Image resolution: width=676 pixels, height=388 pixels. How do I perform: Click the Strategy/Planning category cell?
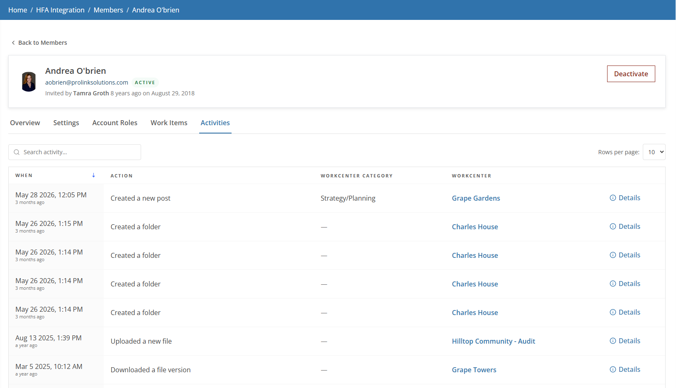pos(348,198)
